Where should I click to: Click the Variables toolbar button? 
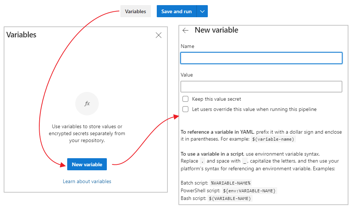[x=135, y=11]
